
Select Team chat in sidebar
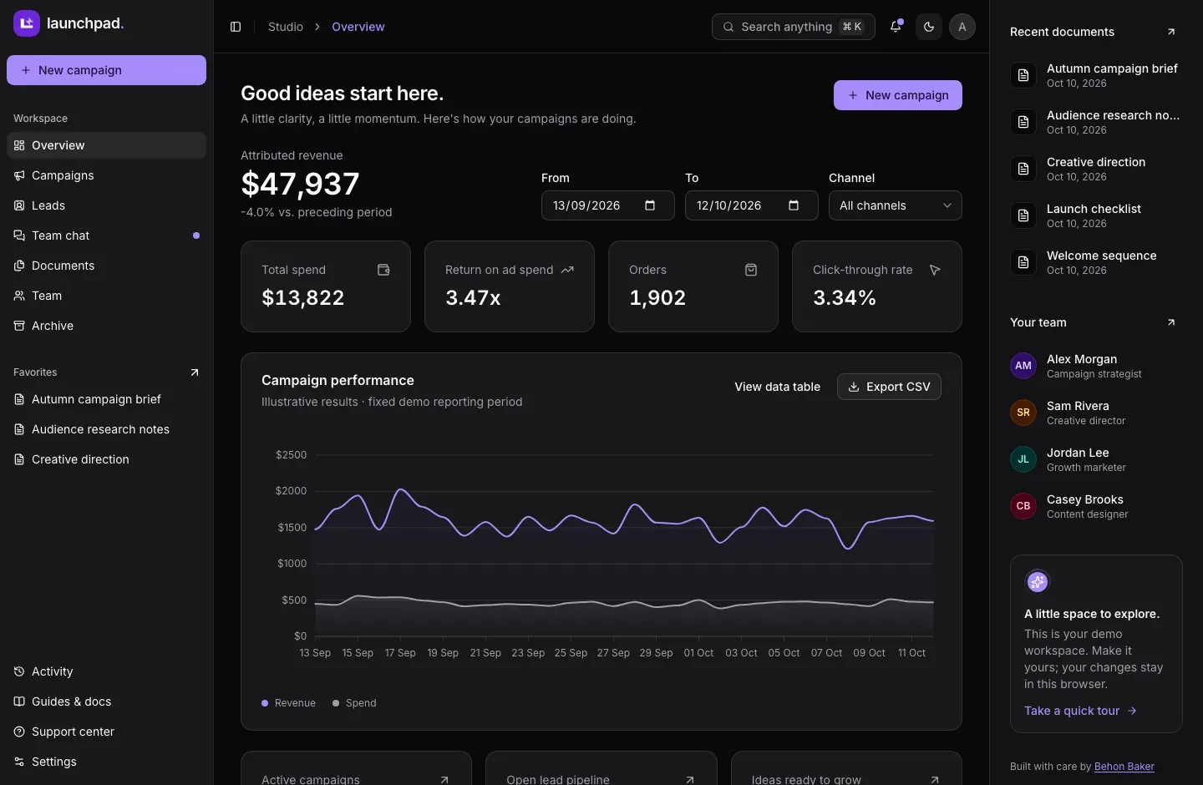pos(106,235)
